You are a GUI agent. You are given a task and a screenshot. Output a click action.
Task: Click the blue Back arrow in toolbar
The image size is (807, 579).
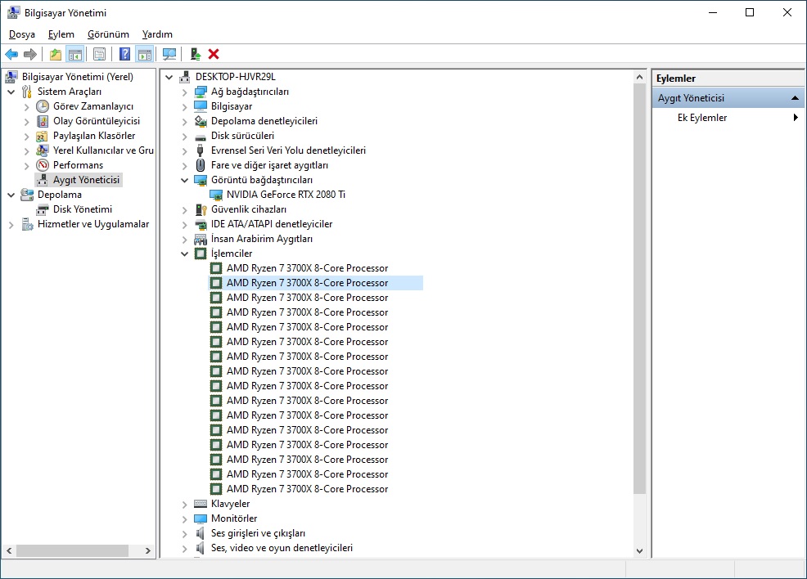pyautogui.click(x=11, y=54)
